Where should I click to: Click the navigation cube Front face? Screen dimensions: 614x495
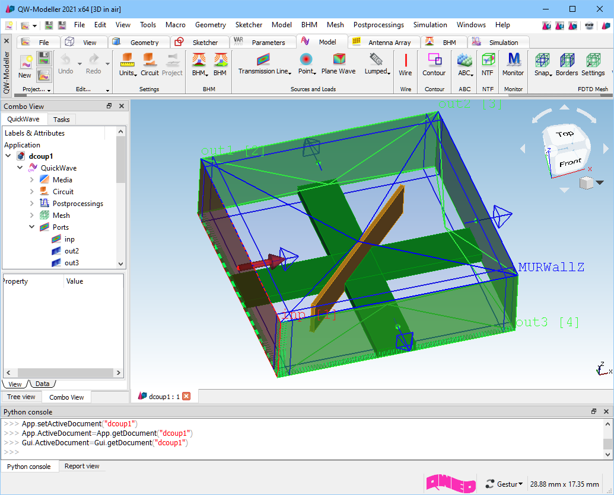pos(570,162)
